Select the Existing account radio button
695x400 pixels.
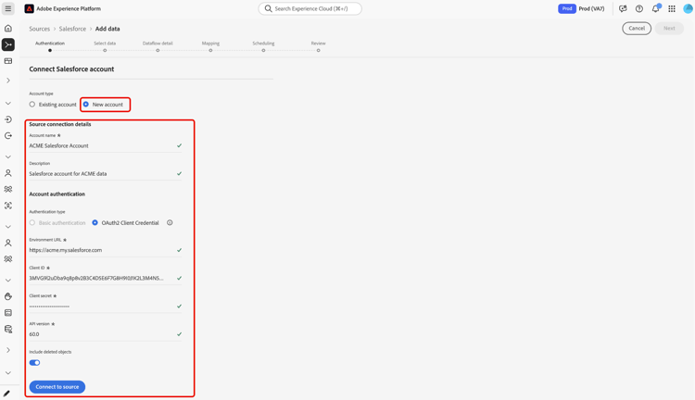point(32,105)
